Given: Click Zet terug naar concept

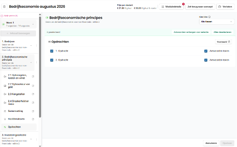Looking at the screenshot, I should click(x=200, y=7).
